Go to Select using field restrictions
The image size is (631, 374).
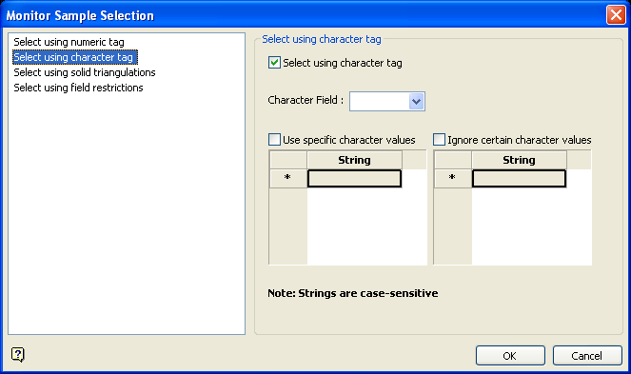click(78, 88)
